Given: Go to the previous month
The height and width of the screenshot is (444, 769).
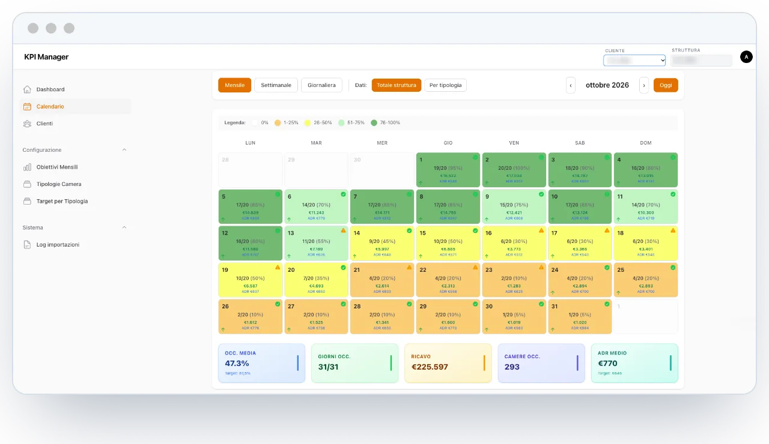Looking at the screenshot, I should 571,85.
